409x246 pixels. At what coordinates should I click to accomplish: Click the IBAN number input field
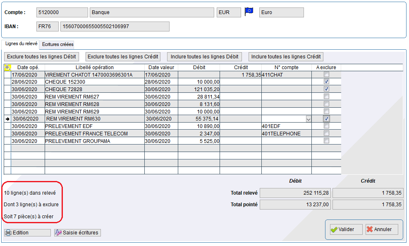point(115,27)
